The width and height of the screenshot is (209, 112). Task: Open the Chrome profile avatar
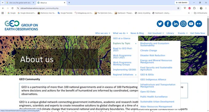[201, 8]
